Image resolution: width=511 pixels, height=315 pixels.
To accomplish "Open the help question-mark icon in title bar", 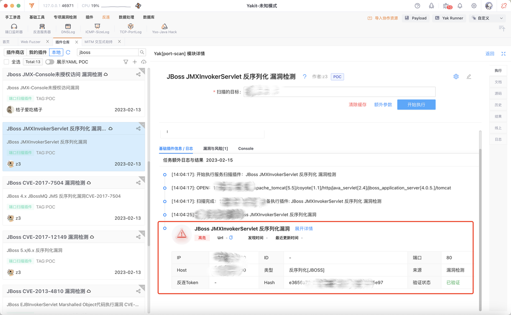I will (x=418, y=6).
